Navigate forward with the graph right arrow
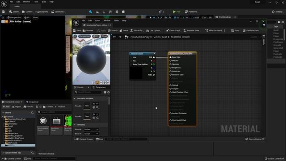 tap(120, 37)
